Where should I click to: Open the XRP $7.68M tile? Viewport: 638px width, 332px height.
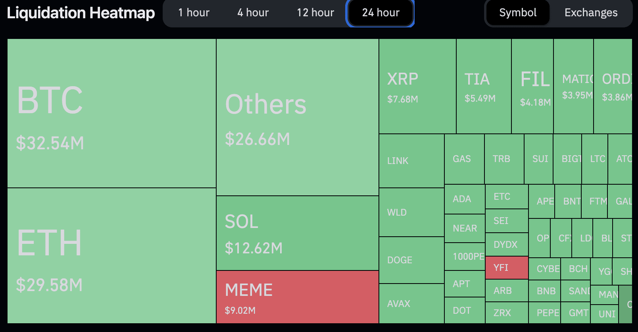coord(417,86)
